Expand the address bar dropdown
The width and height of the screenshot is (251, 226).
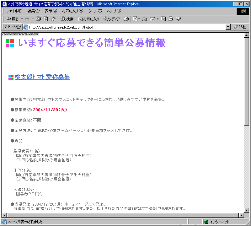tap(228, 27)
